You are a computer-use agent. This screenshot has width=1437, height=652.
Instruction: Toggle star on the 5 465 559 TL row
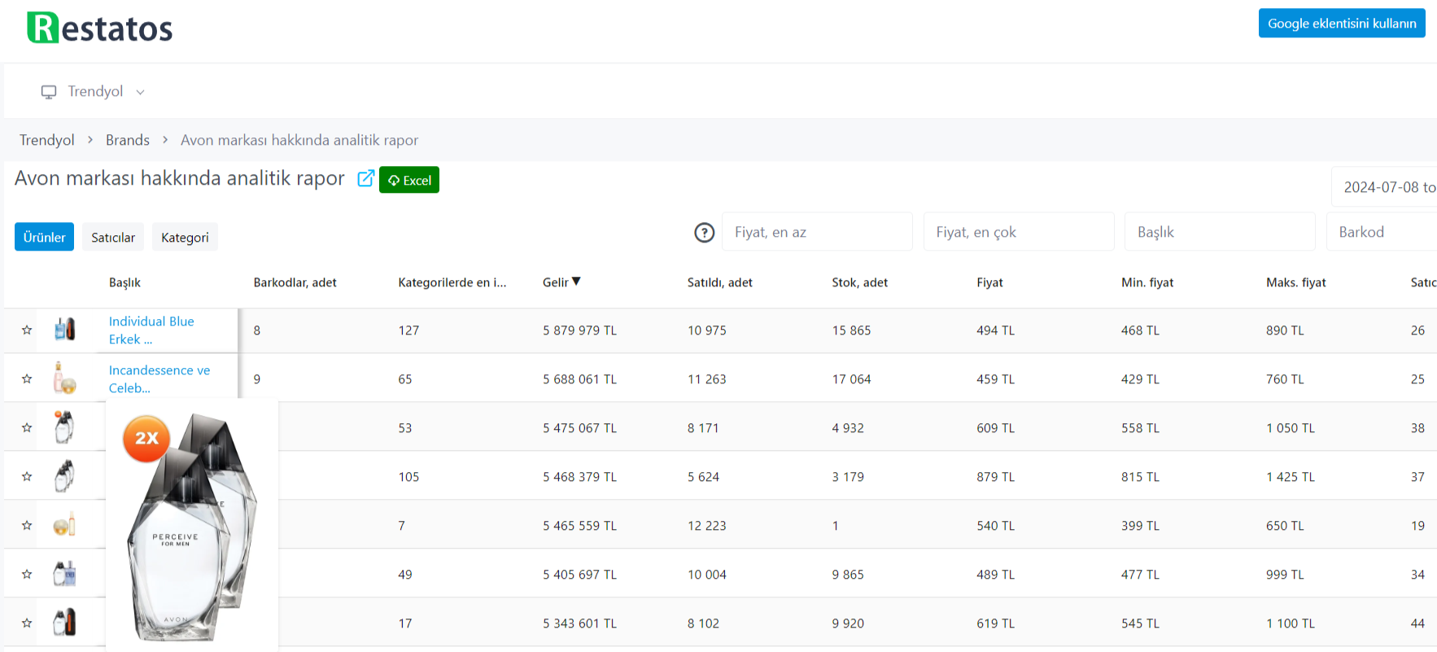click(x=27, y=526)
